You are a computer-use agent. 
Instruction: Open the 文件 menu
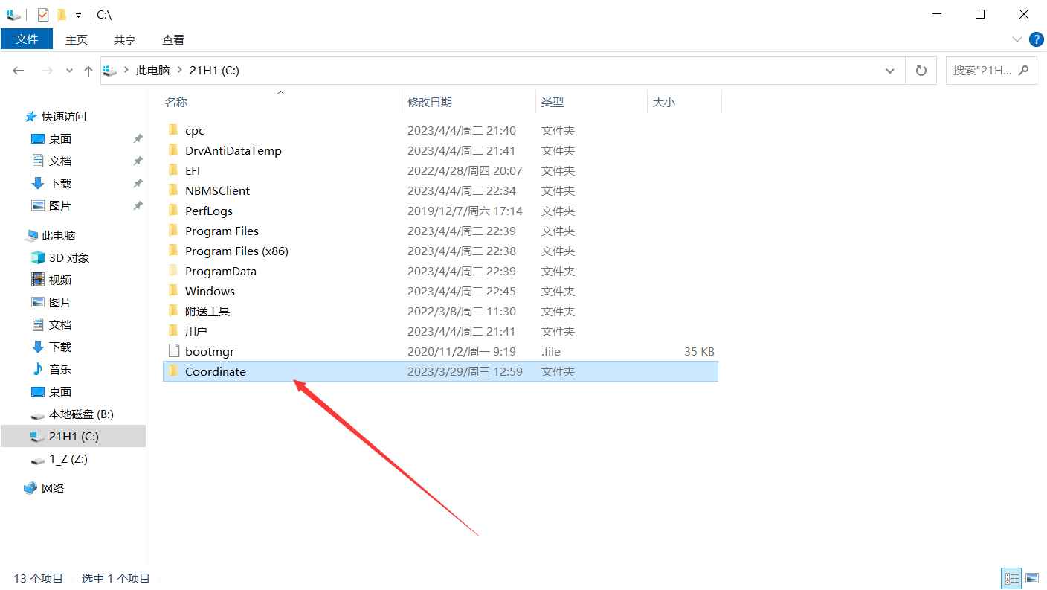tap(27, 39)
